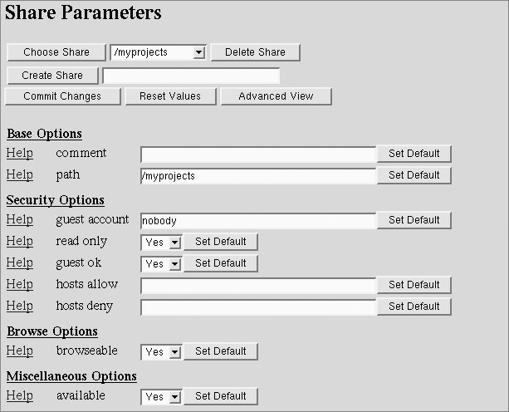Open Help link for guest account

(x=20, y=220)
